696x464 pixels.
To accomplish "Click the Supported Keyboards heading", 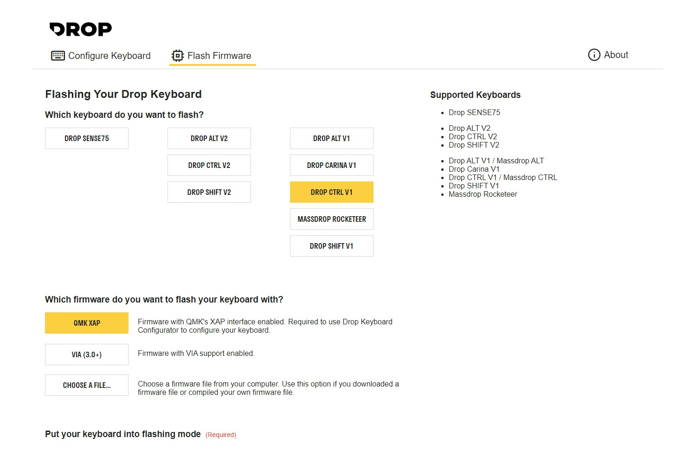I will coord(475,95).
